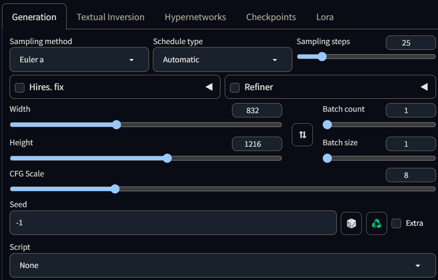
Task: Click the Sampling steps slider handle
Action: tap(322, 57)
